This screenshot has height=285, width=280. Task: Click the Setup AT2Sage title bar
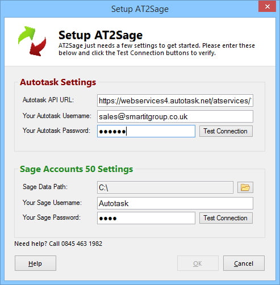[x=140, y=9]
